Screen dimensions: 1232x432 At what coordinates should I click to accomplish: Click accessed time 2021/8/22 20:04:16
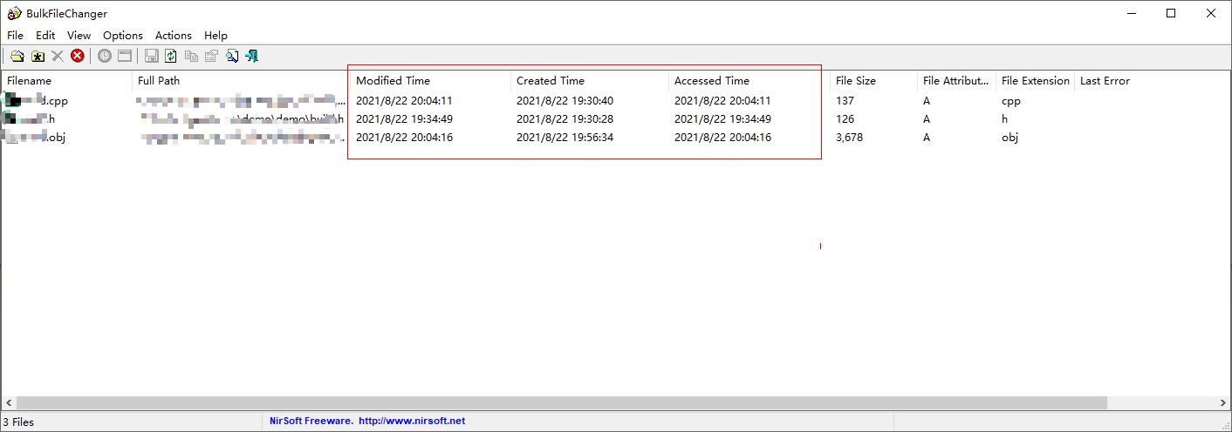tap(722, 138)
